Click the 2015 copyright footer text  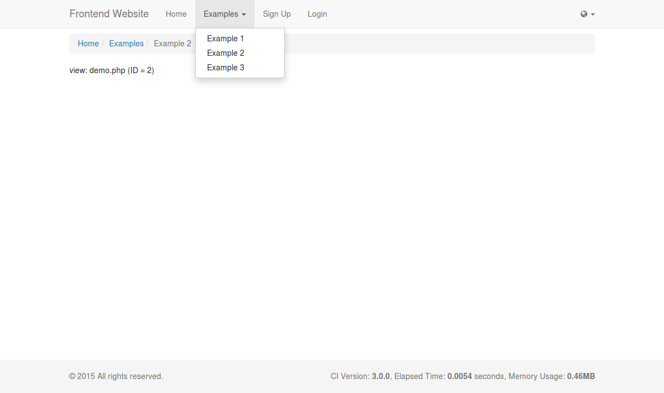click(116, 376)
